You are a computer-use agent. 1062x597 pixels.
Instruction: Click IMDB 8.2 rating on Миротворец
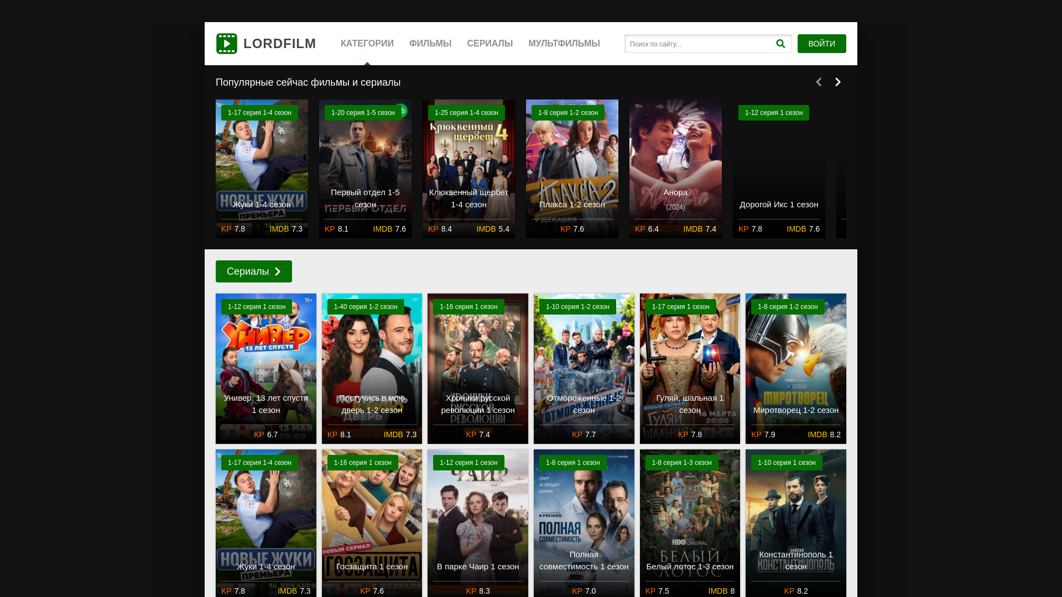click(x=824, y=434)
